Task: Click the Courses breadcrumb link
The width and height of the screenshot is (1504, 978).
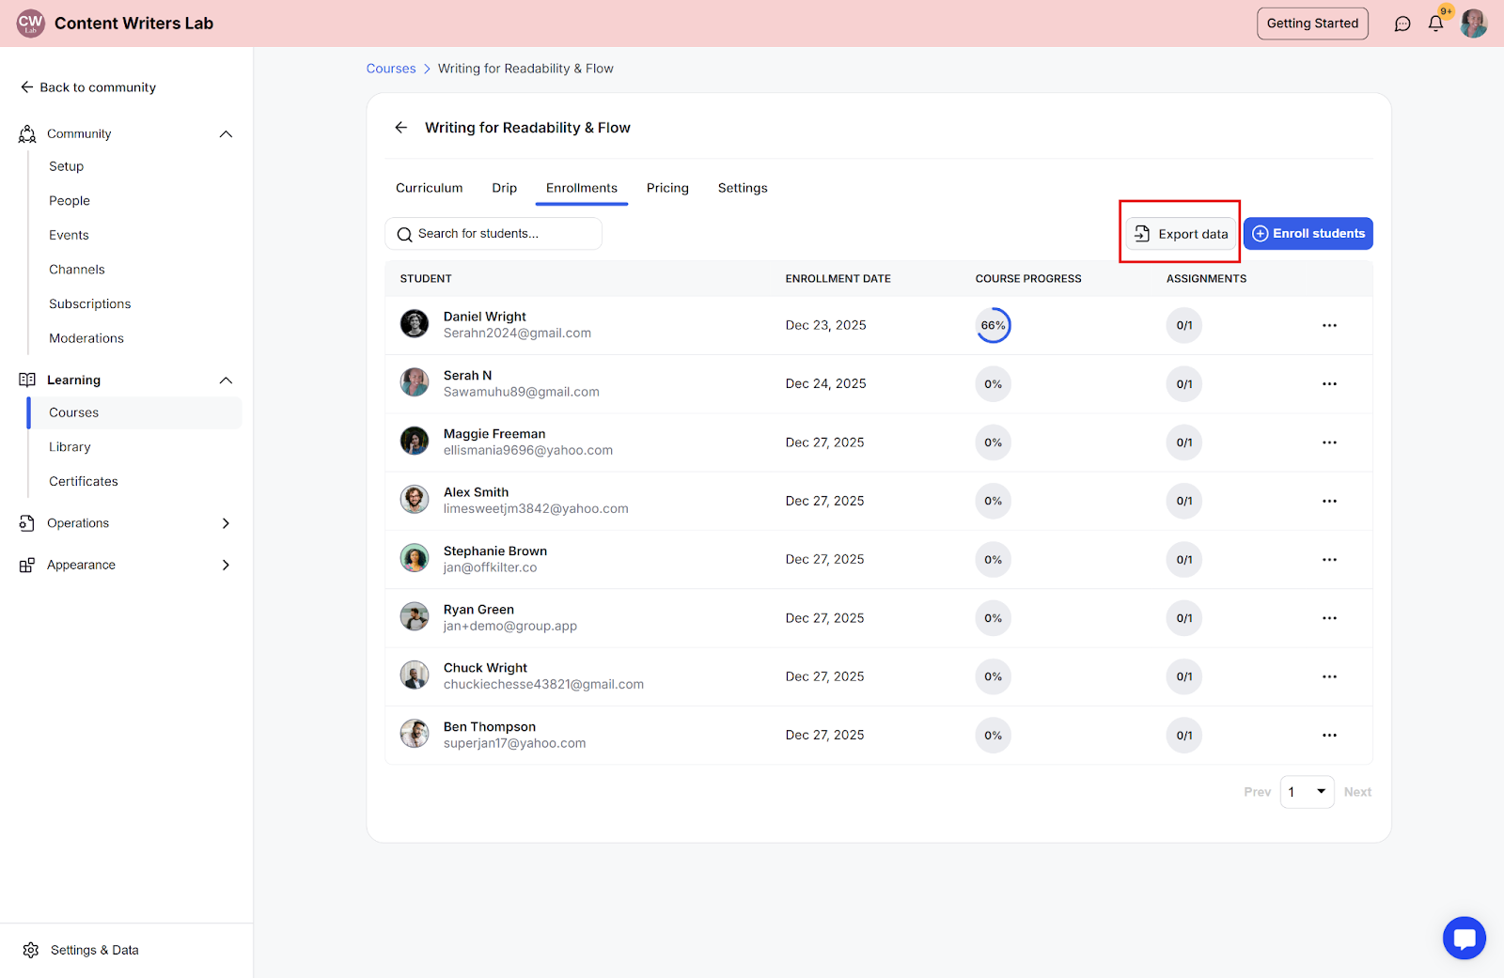Action: (391, 69)
